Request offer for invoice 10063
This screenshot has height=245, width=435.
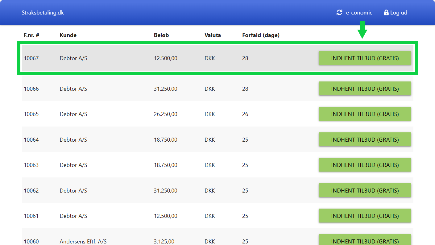(x=365, y=165)
